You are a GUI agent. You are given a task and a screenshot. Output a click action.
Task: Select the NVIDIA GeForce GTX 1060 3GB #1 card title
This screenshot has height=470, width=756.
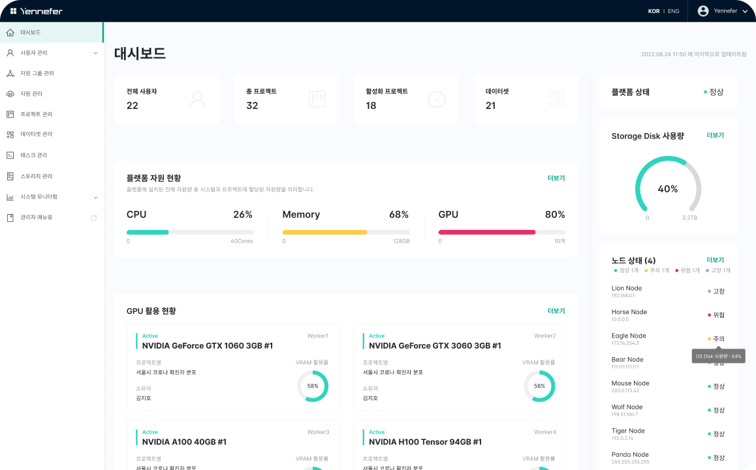208,345
